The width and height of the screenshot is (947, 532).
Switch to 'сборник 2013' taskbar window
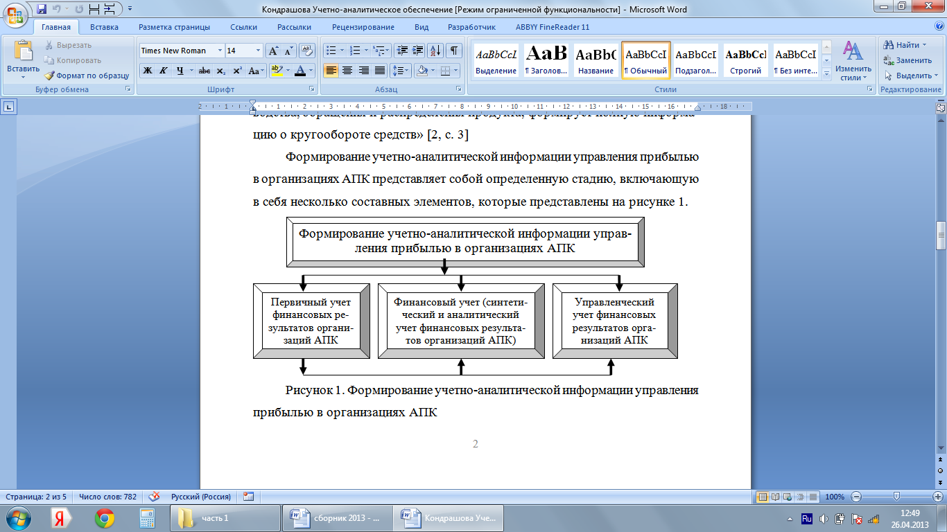click(x=336, y=518)
